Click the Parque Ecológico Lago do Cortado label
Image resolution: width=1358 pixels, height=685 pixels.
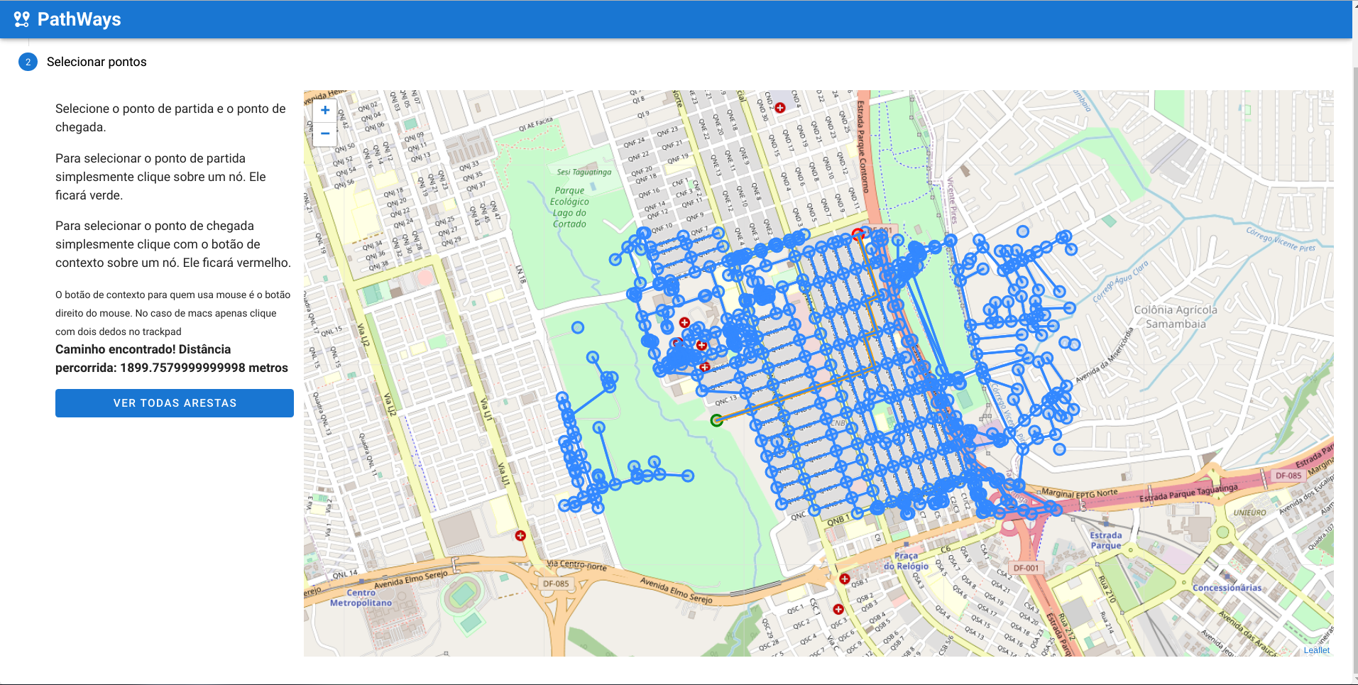pyautogui.click(x=569, y=207)
